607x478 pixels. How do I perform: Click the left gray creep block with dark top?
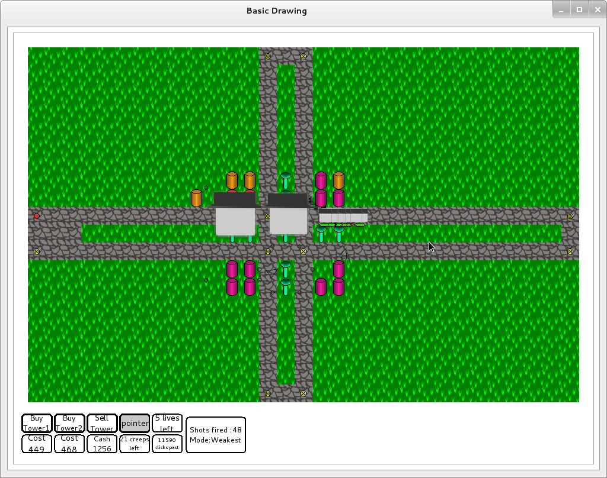tap(235, 214)
